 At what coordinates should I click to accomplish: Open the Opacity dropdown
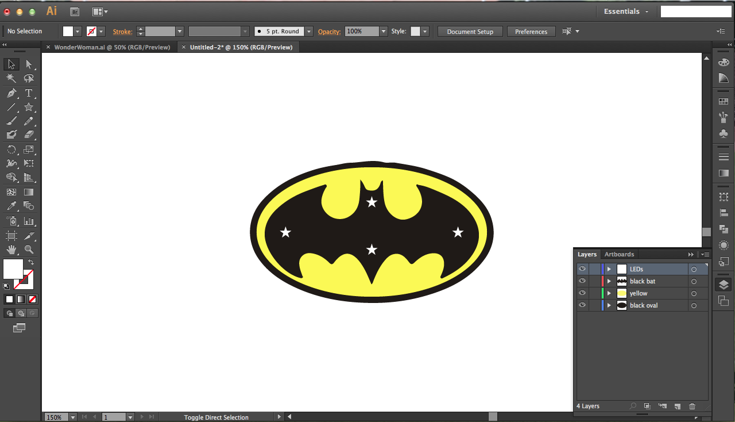pos(384,32)
